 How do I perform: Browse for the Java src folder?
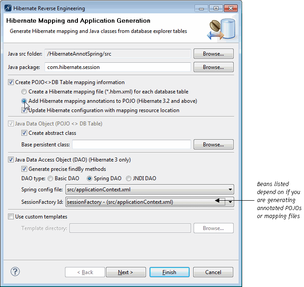tap(213, 54)
